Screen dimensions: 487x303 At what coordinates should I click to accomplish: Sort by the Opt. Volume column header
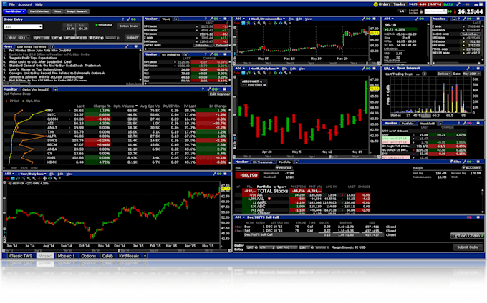point(125,106)
